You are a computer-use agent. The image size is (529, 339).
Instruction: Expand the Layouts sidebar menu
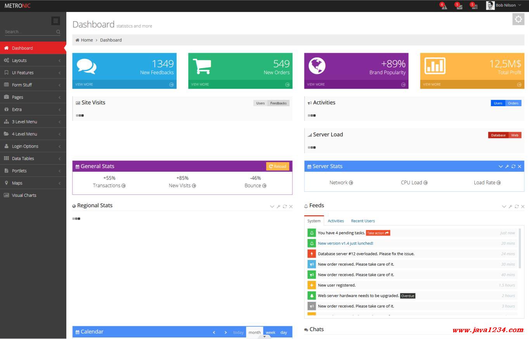(x=33, y=60)
